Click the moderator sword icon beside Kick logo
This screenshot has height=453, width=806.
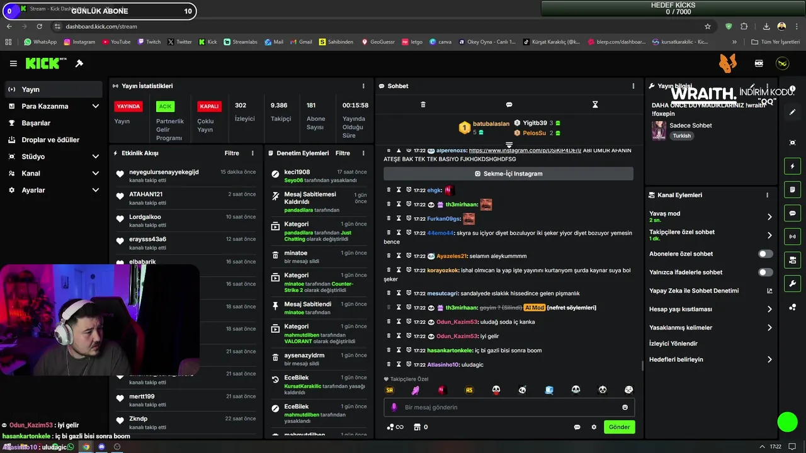[x=79, y=64]
